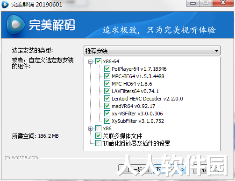Uncheck LAVFilters64 v0.74.1 checkbox
The height and width of the screenshot is (181, 235).
pos(107,91)
